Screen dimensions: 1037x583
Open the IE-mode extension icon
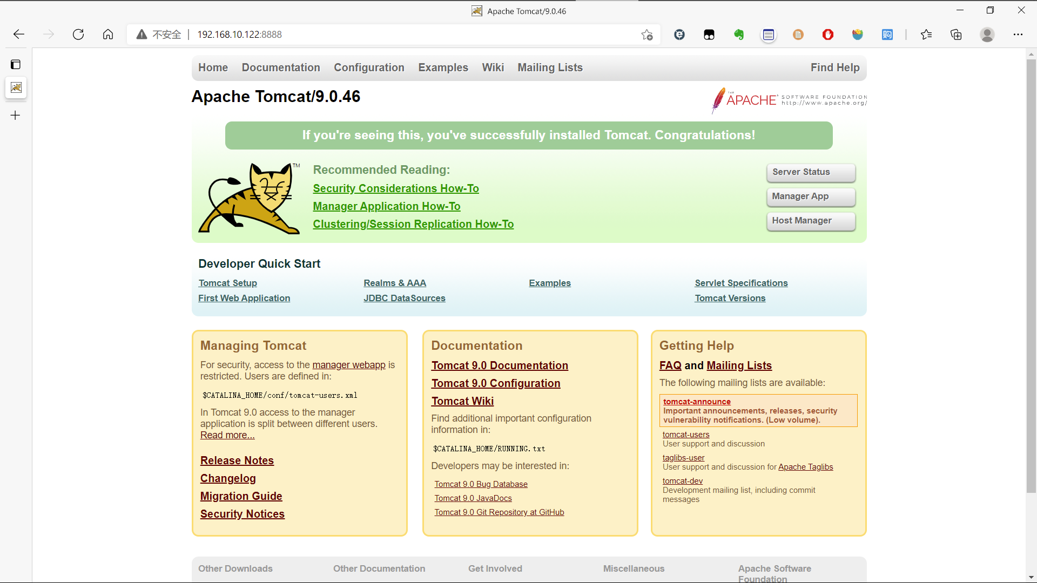(679, 35)
